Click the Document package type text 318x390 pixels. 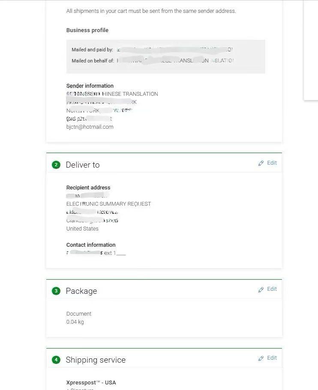click(79, 314)
